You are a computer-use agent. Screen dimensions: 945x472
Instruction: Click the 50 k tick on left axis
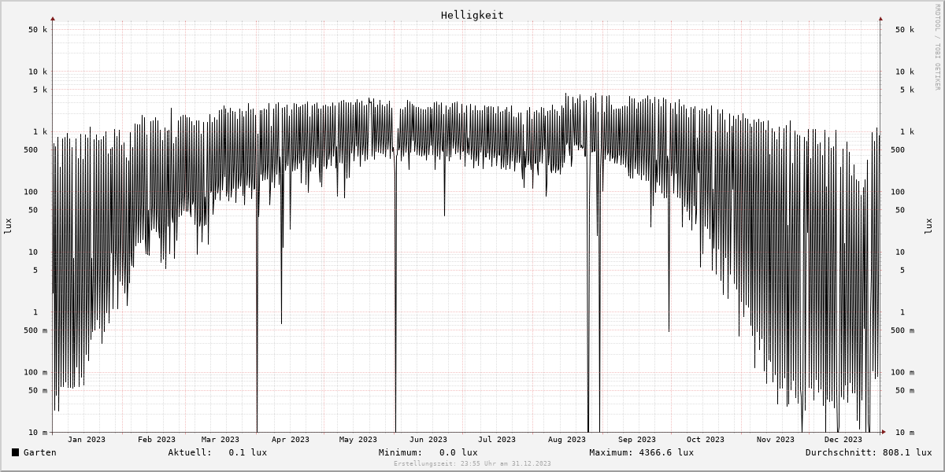tap(38, 30)
